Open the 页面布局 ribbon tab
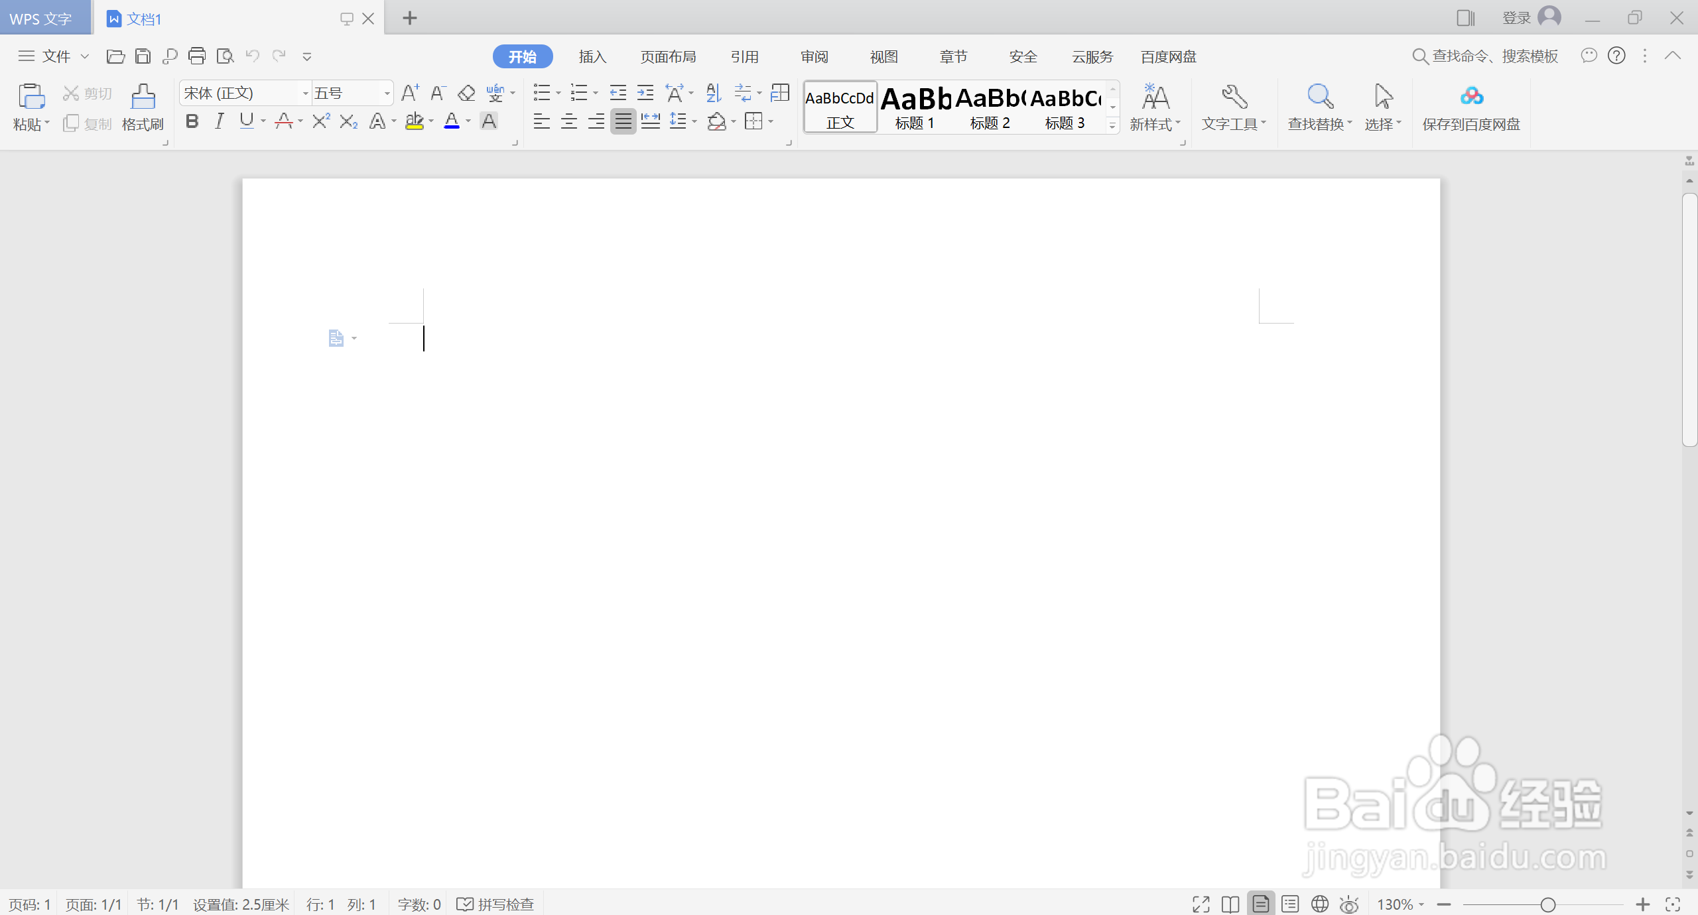The width and height of the screenshot is (1698, 915). coord(668,57)
